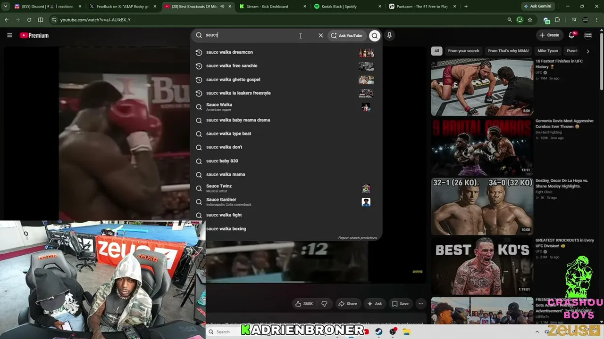Select suggestion 'sauce walka dreamcon'

click(x=286, y=52)
